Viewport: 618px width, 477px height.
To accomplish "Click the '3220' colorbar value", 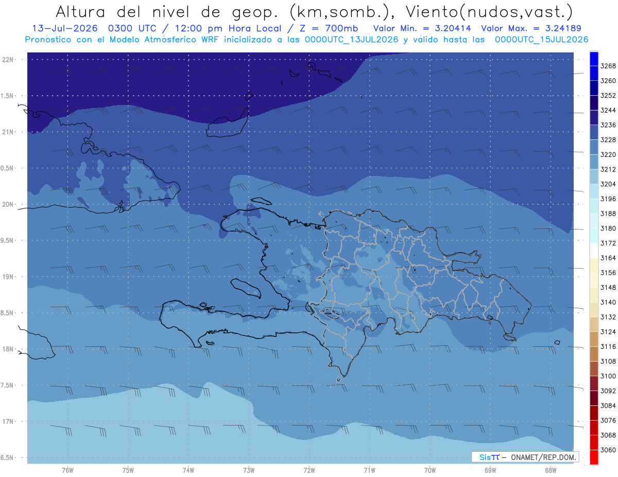I will point(608,154).
